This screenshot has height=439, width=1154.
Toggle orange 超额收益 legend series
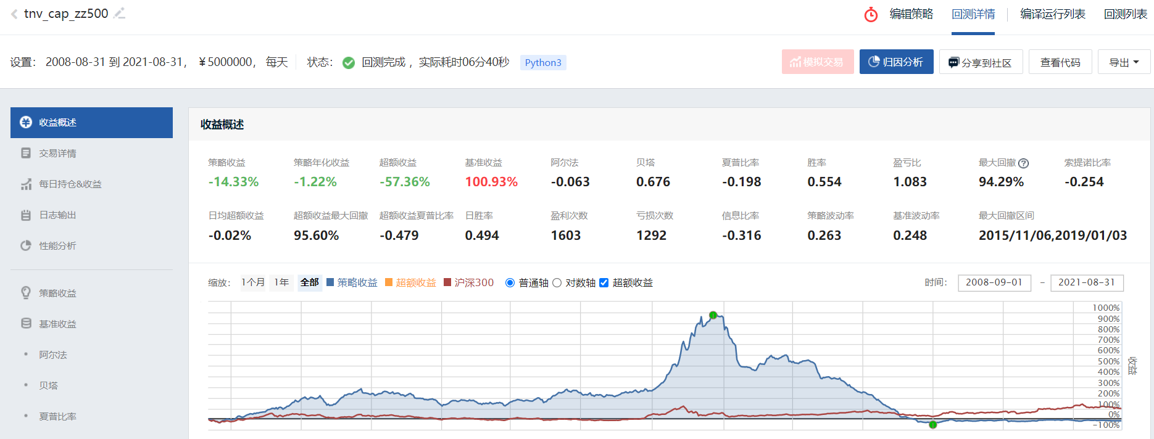pyautogui.click(x=411, y=282)
